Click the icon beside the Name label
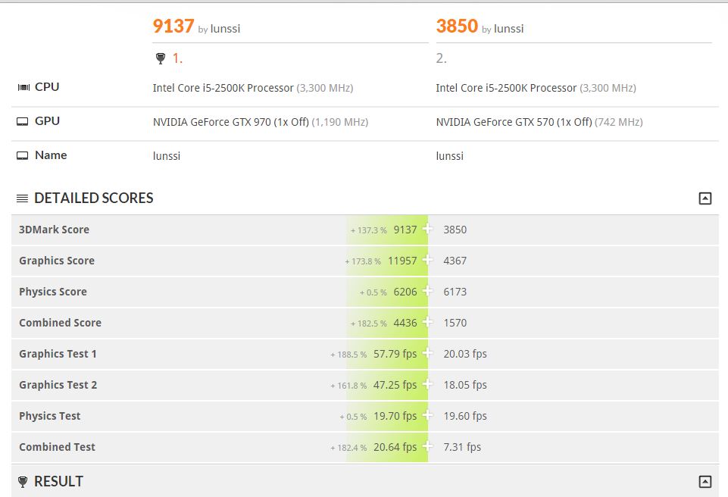Viewport: 728px width, 497px height. (x=23, y=156)
